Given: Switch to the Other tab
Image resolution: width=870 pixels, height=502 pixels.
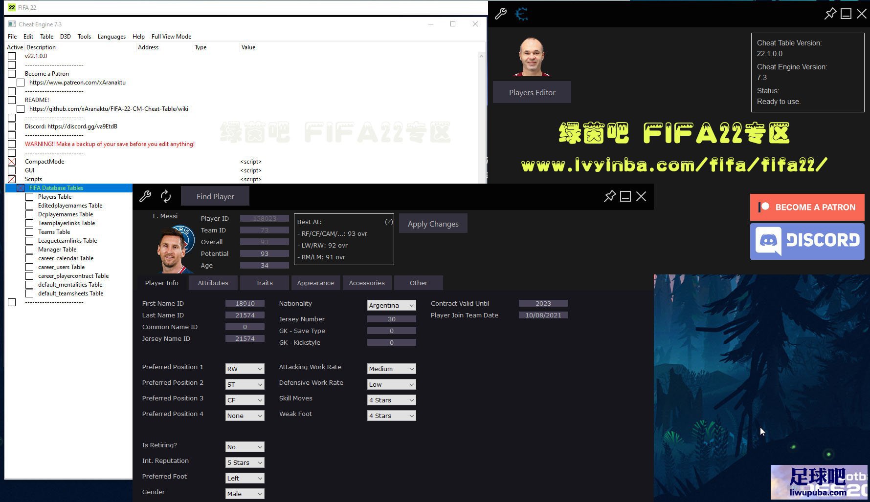Looking at the screenshot, I should [x=419, y=283].
